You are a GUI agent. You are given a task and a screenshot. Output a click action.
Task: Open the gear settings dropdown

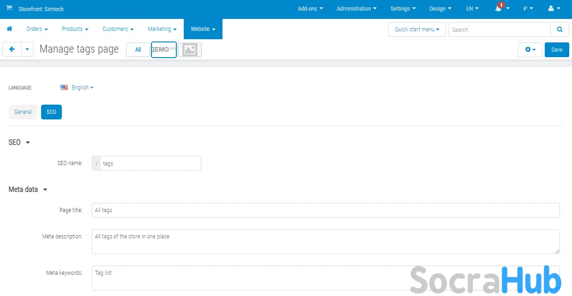click(x=530, y=50)
